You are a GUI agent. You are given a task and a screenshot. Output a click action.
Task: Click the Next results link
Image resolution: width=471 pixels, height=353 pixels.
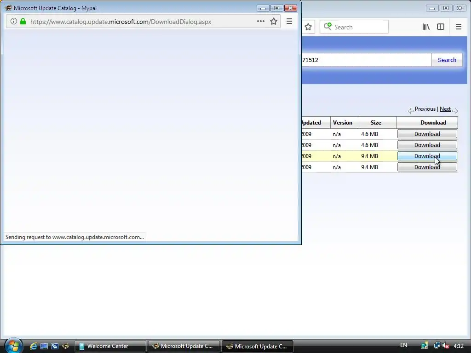[x=445, y=109]
